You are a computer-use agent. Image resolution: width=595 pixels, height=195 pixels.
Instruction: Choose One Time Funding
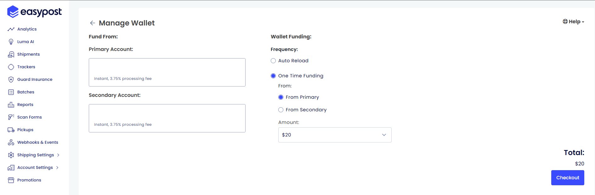(273, 76)
